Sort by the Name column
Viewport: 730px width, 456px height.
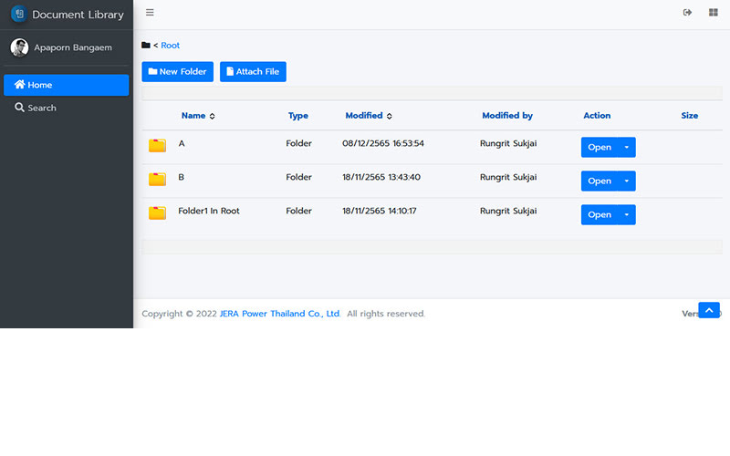coord(198,116)
